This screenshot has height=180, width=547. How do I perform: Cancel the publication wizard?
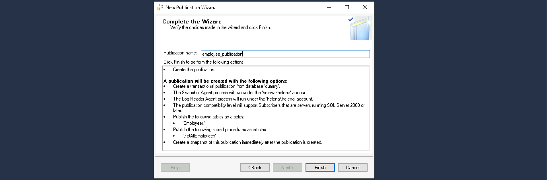(352, 168)
